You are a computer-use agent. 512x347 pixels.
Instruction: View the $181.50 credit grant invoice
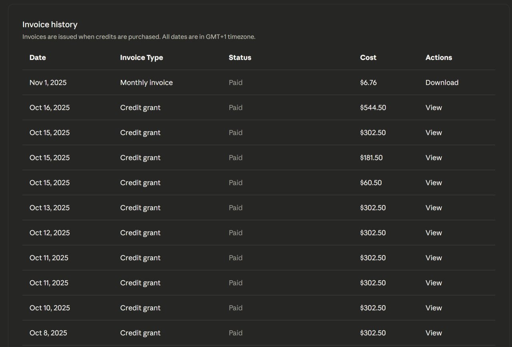click(x=434, y=158)
